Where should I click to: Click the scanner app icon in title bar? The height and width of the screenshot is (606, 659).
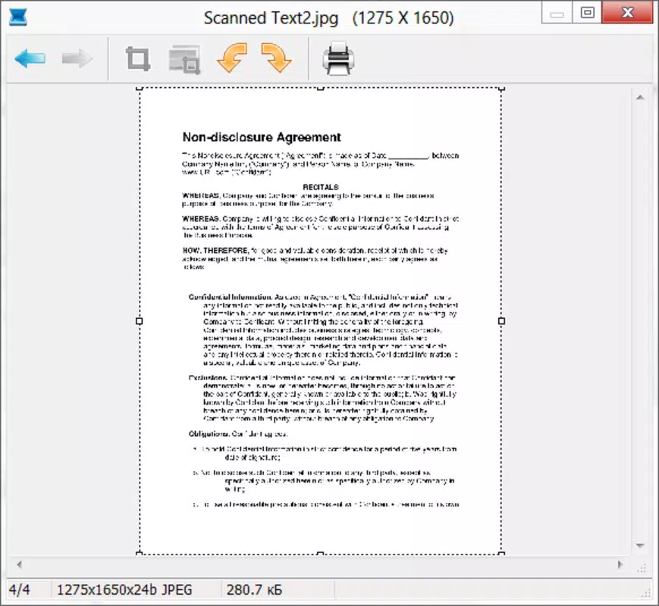pyautogui.click(x=18, y=17)
